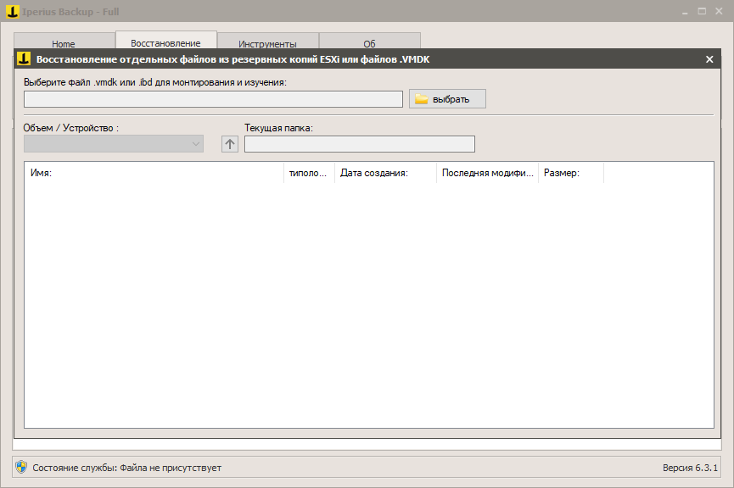Switch to the 'Об' tab
Screen dimensions: 734x488
tap(370, 42)
